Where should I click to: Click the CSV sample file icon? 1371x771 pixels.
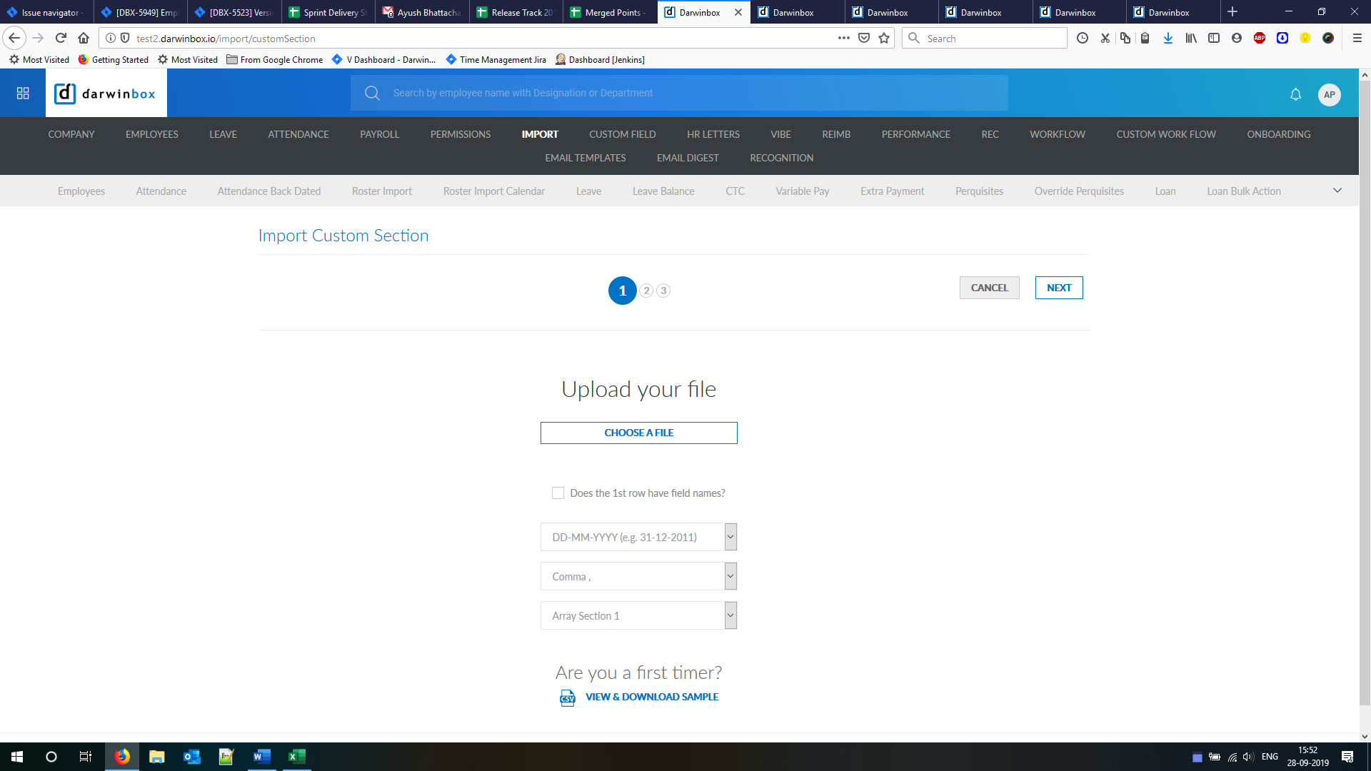coord(567,697)
